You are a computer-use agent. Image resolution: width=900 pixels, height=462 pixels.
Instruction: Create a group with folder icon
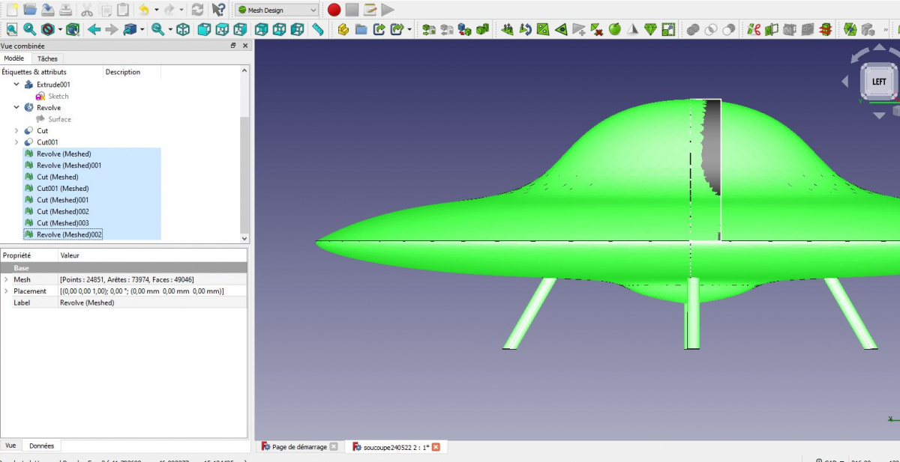pos(361,29)
